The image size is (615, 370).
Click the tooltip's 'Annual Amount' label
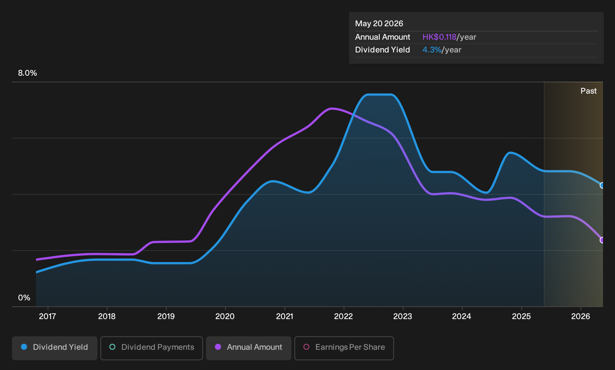(x=382, y=37)
